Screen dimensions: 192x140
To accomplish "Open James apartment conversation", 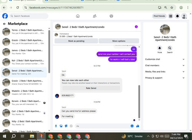I will click(x=24, y=52).
